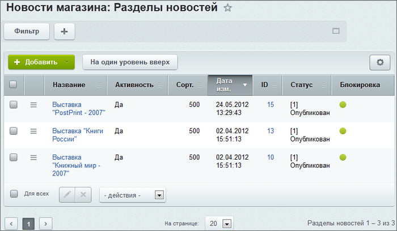Open the Выставка "Книги России" link
The image size is (397, 231).
[x=78, y=135]
